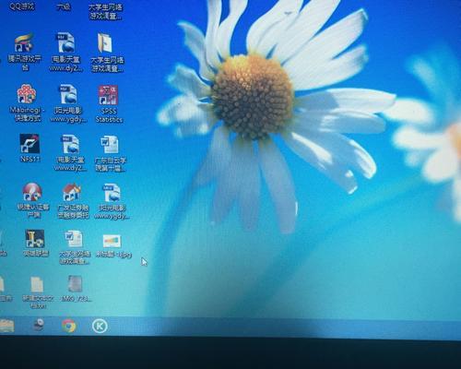461x369 pixels.
Task: Open Google Chrome from the taskbar
Action: pyautogui.click(x=69, y=326)
